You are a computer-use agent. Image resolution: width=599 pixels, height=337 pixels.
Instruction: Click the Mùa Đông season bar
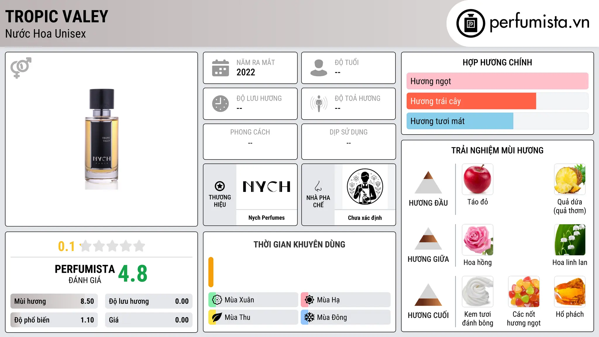pos(346,317)
